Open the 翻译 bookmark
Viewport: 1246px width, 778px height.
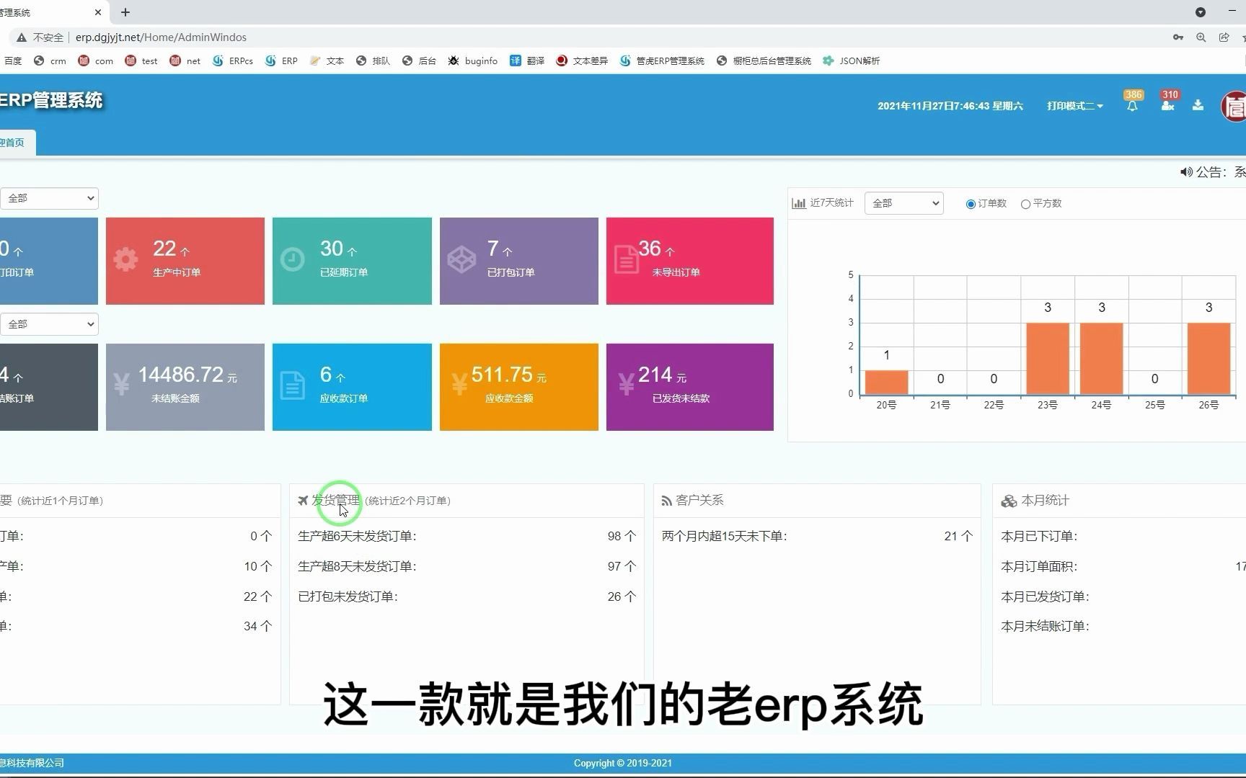coord(527,61)
